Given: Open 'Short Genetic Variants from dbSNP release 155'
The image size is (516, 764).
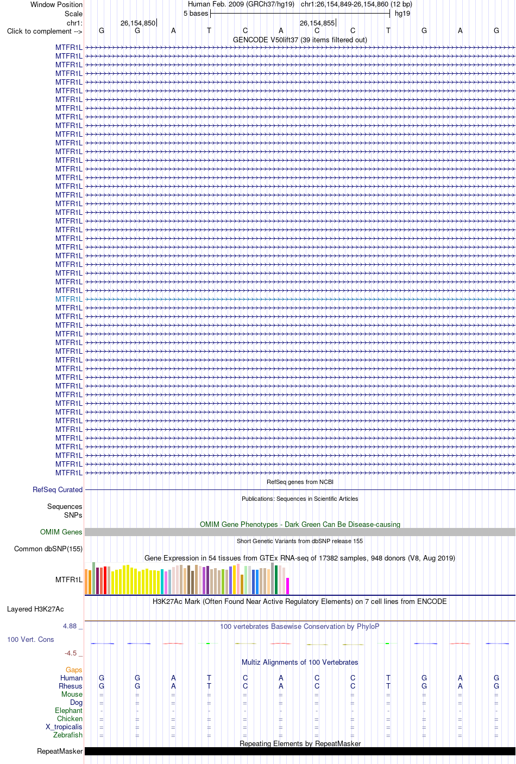Looking at the screenshot, I should [300, 541].
